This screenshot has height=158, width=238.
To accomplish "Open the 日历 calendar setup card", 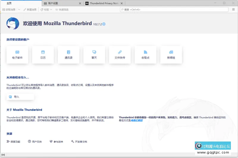I will [43, 55].
